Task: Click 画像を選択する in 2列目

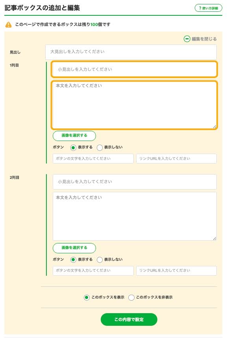Action: [x=74, y=248]
